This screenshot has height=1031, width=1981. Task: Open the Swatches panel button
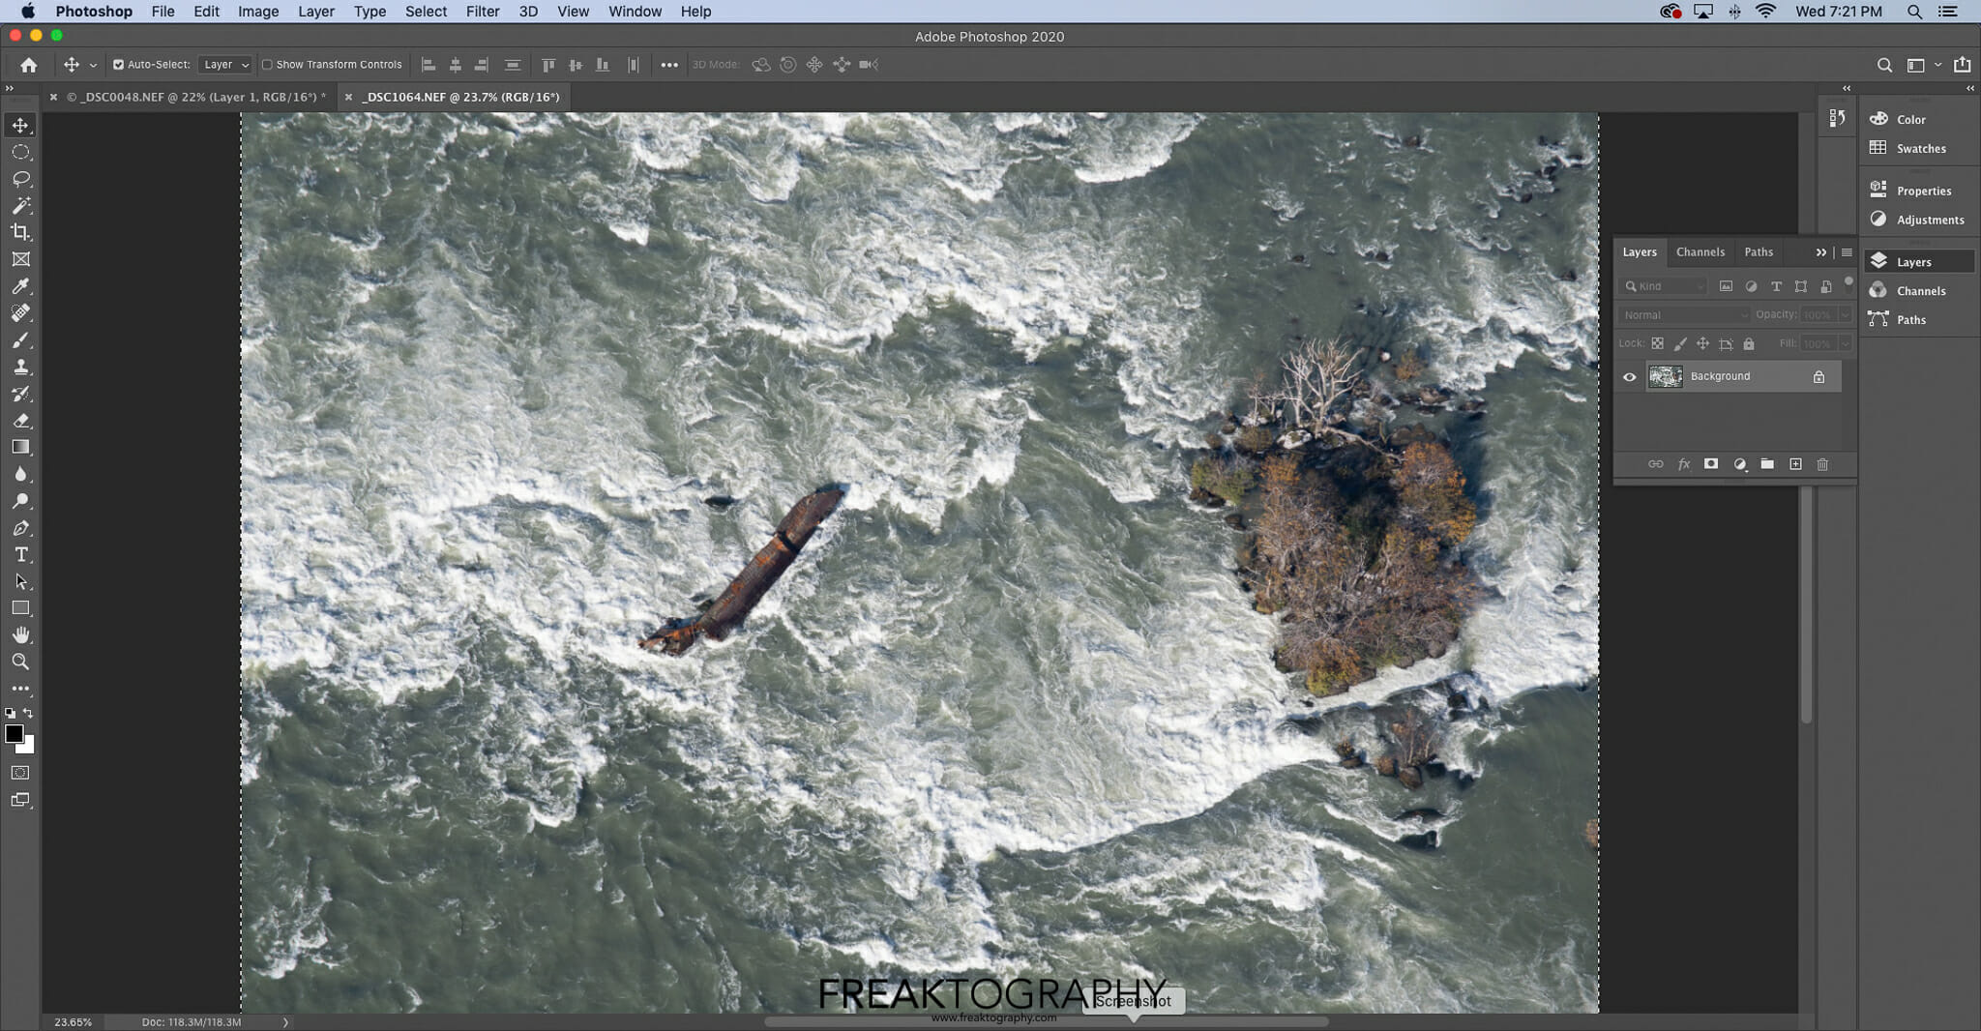[1909, 148]
